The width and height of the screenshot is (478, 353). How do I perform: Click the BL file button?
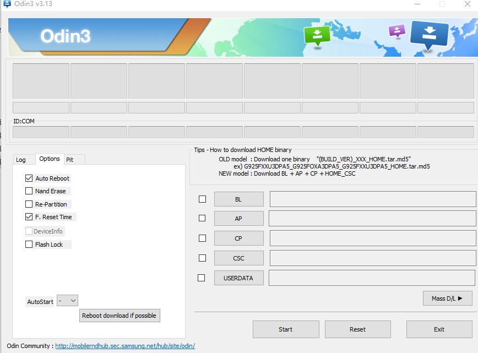point(238,199)
